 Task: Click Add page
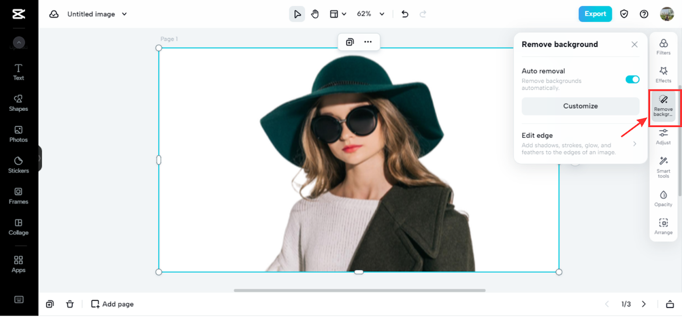pos(112,304)
